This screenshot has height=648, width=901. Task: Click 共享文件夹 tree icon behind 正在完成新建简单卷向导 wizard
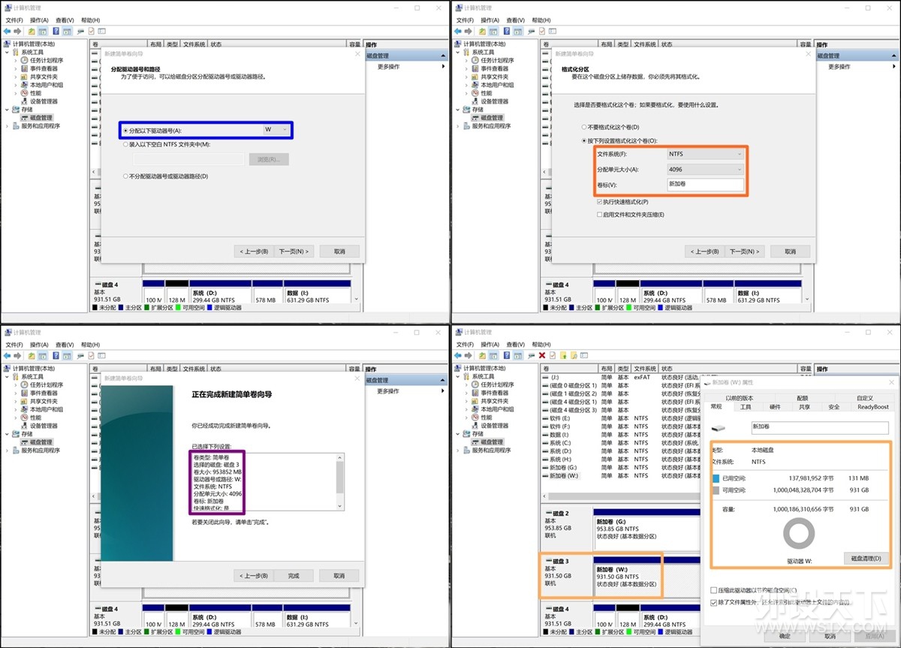pyautogui.click(x=25, y=401)
